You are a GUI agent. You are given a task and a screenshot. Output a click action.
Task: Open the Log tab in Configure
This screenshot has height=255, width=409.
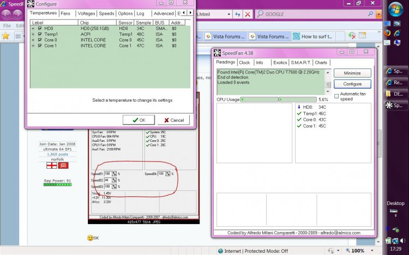click(140, 14)
